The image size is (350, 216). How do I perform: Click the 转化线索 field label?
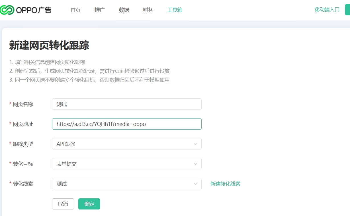(x=23, y=184)
